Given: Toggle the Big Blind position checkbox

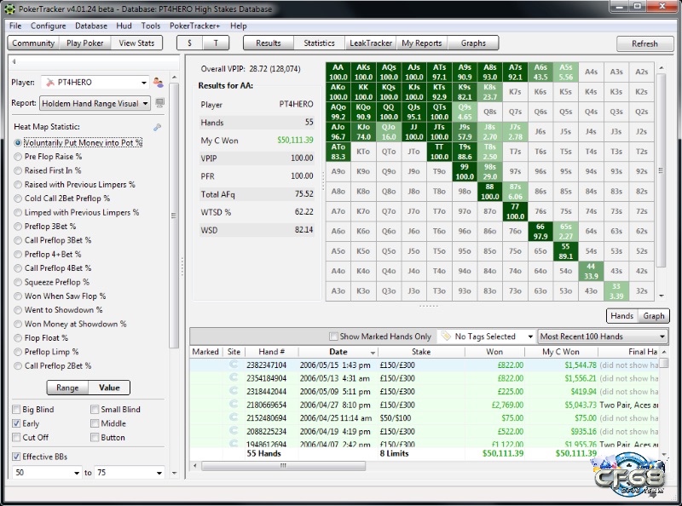Looking at the screenshot, I should click(16, 410).
